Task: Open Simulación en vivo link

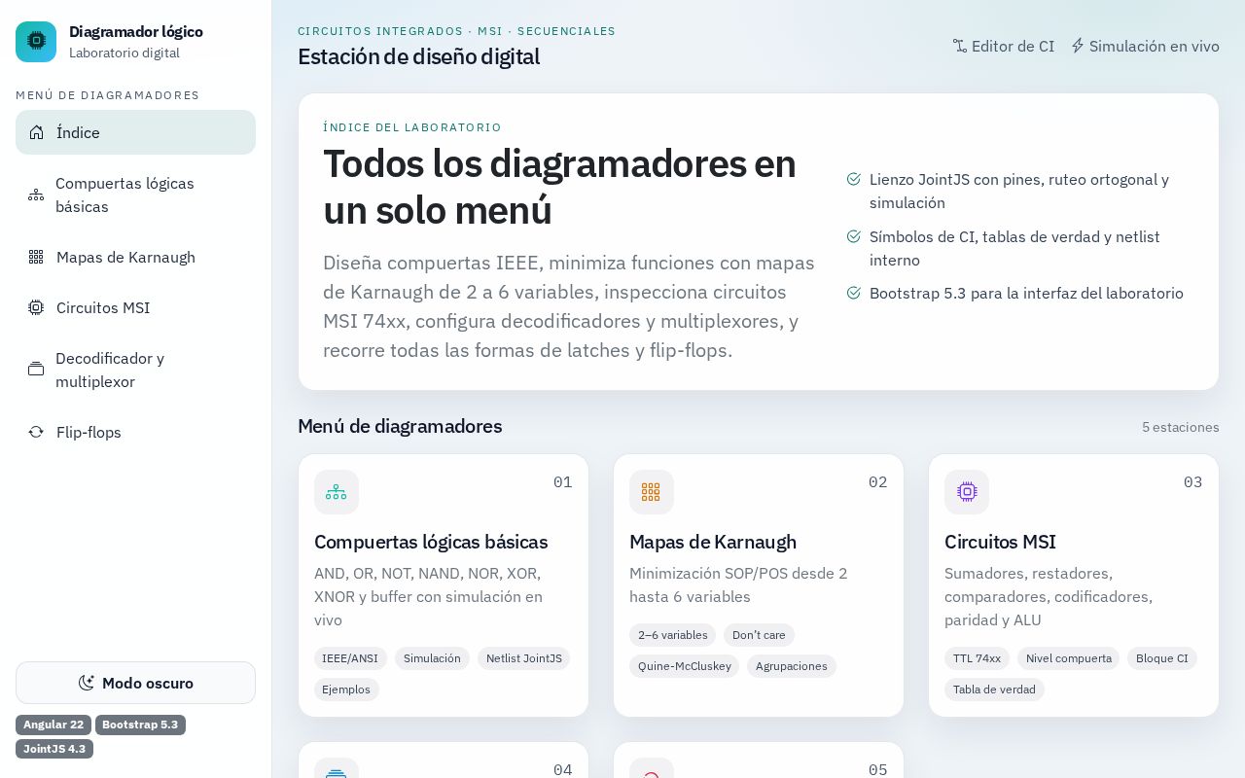Action: pos(1144,46)
